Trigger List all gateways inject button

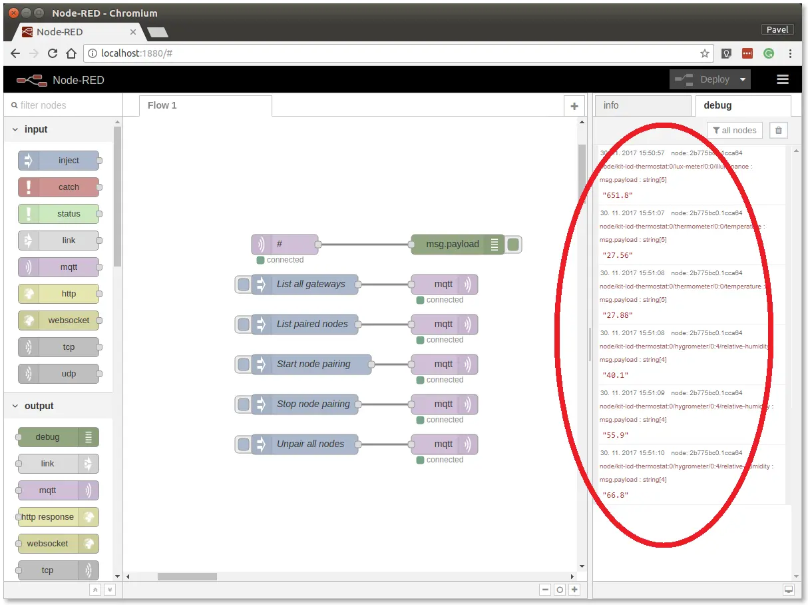click(243, 285)
